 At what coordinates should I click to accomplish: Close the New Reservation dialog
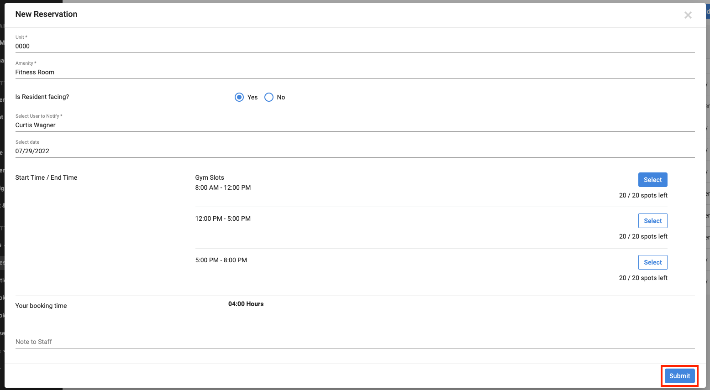pyautogui.click(x=688, y=16)
